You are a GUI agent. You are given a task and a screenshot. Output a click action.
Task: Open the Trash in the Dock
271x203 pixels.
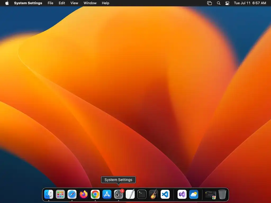222,194
